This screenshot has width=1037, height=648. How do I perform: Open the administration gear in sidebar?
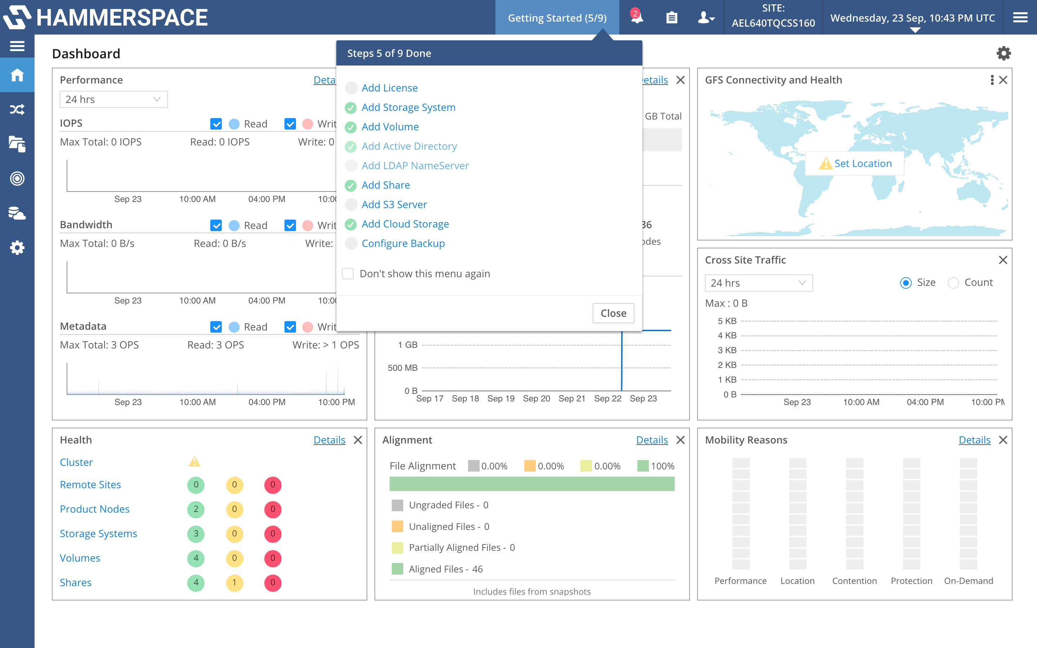tap(17, 248)
